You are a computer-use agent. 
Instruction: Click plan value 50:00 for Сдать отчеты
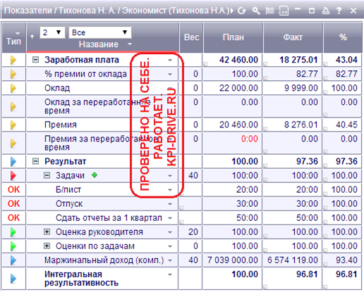pos(247,218)
